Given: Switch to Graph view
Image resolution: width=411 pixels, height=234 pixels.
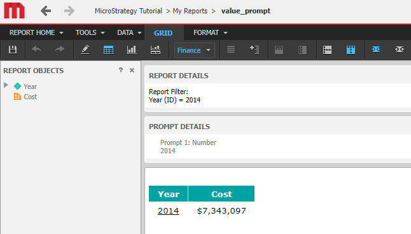Looking at the screenshot, I should pos(132,50).
